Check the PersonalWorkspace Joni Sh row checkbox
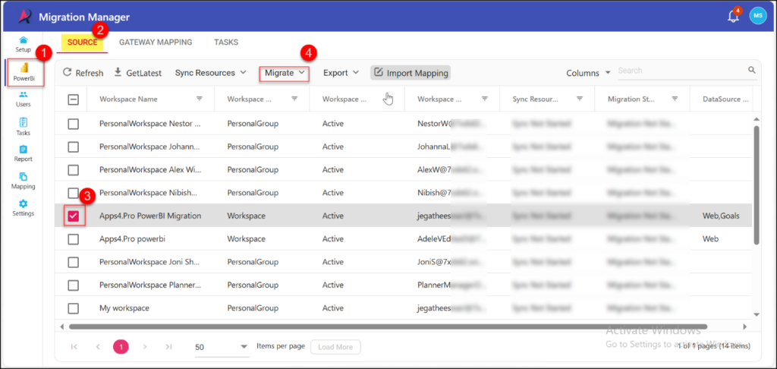777x369 pixels. (x=73, y=262)
